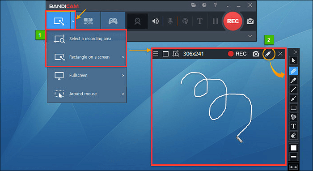Expand the Fullscreen submenu
This screenshot has width=313, height=171.
(87, 76)
